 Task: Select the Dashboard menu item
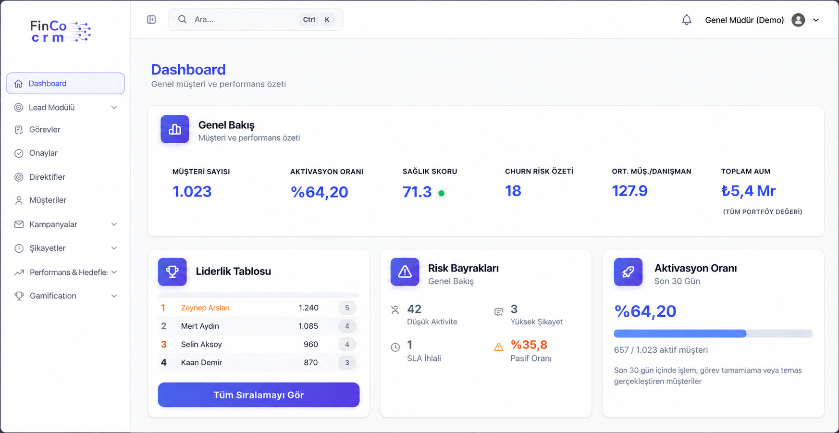pyautogui.click(x=65, y=83)
